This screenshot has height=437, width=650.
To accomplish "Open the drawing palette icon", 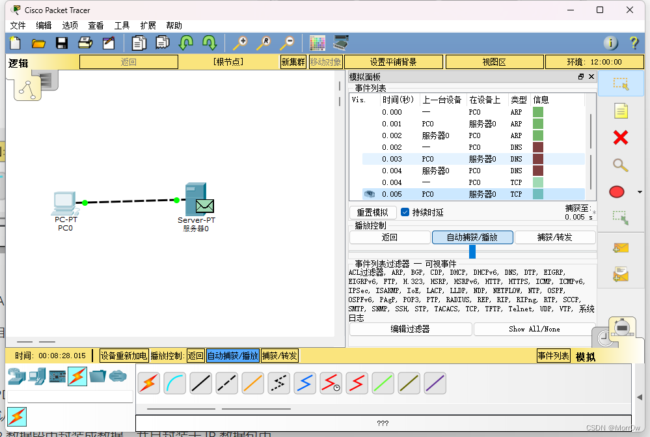I will click(317, 43).
